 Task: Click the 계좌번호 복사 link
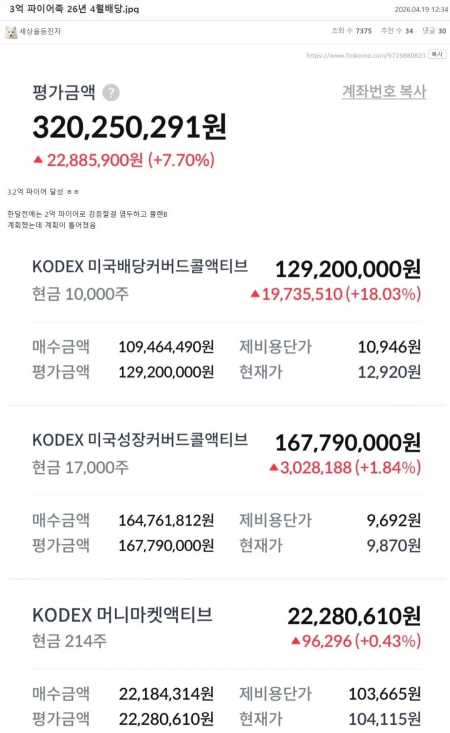pos(384,91)
